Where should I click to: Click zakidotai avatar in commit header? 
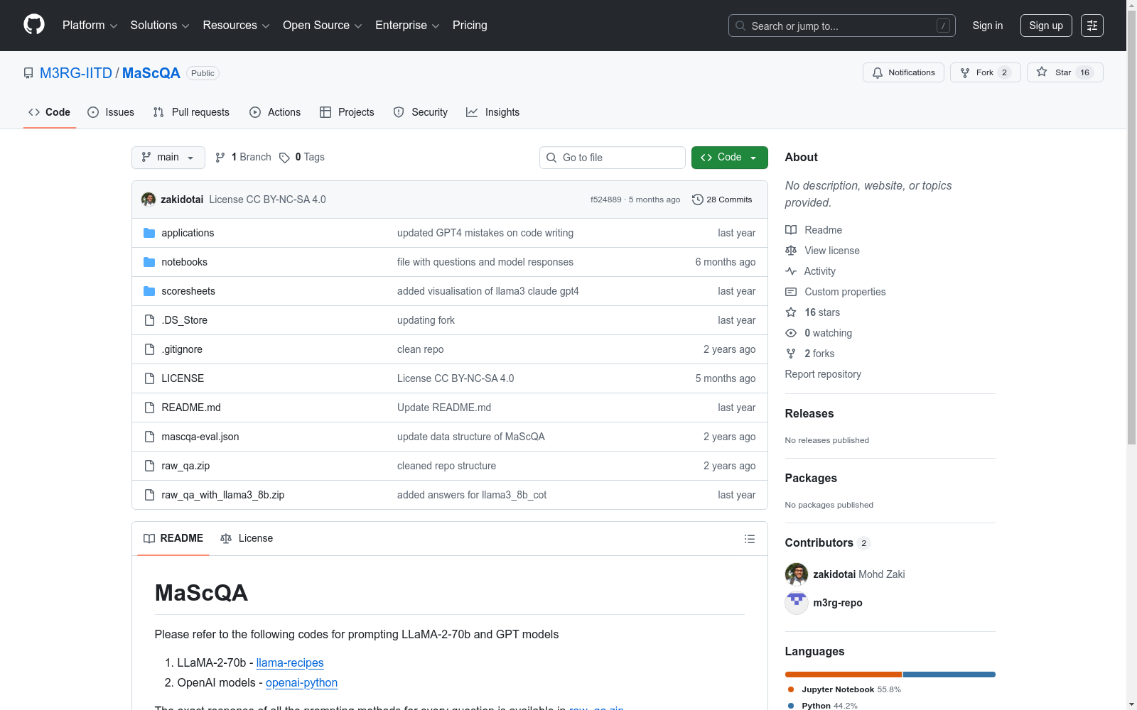click(x=149, y=200)
